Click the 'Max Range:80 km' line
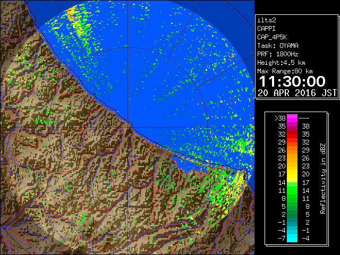 point(285,71)
